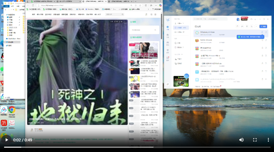Click the Xunlei game accelerator ad thumbnail
This screenshot has height=152, width=274.
pyautogui.click(x=181, y=81)
